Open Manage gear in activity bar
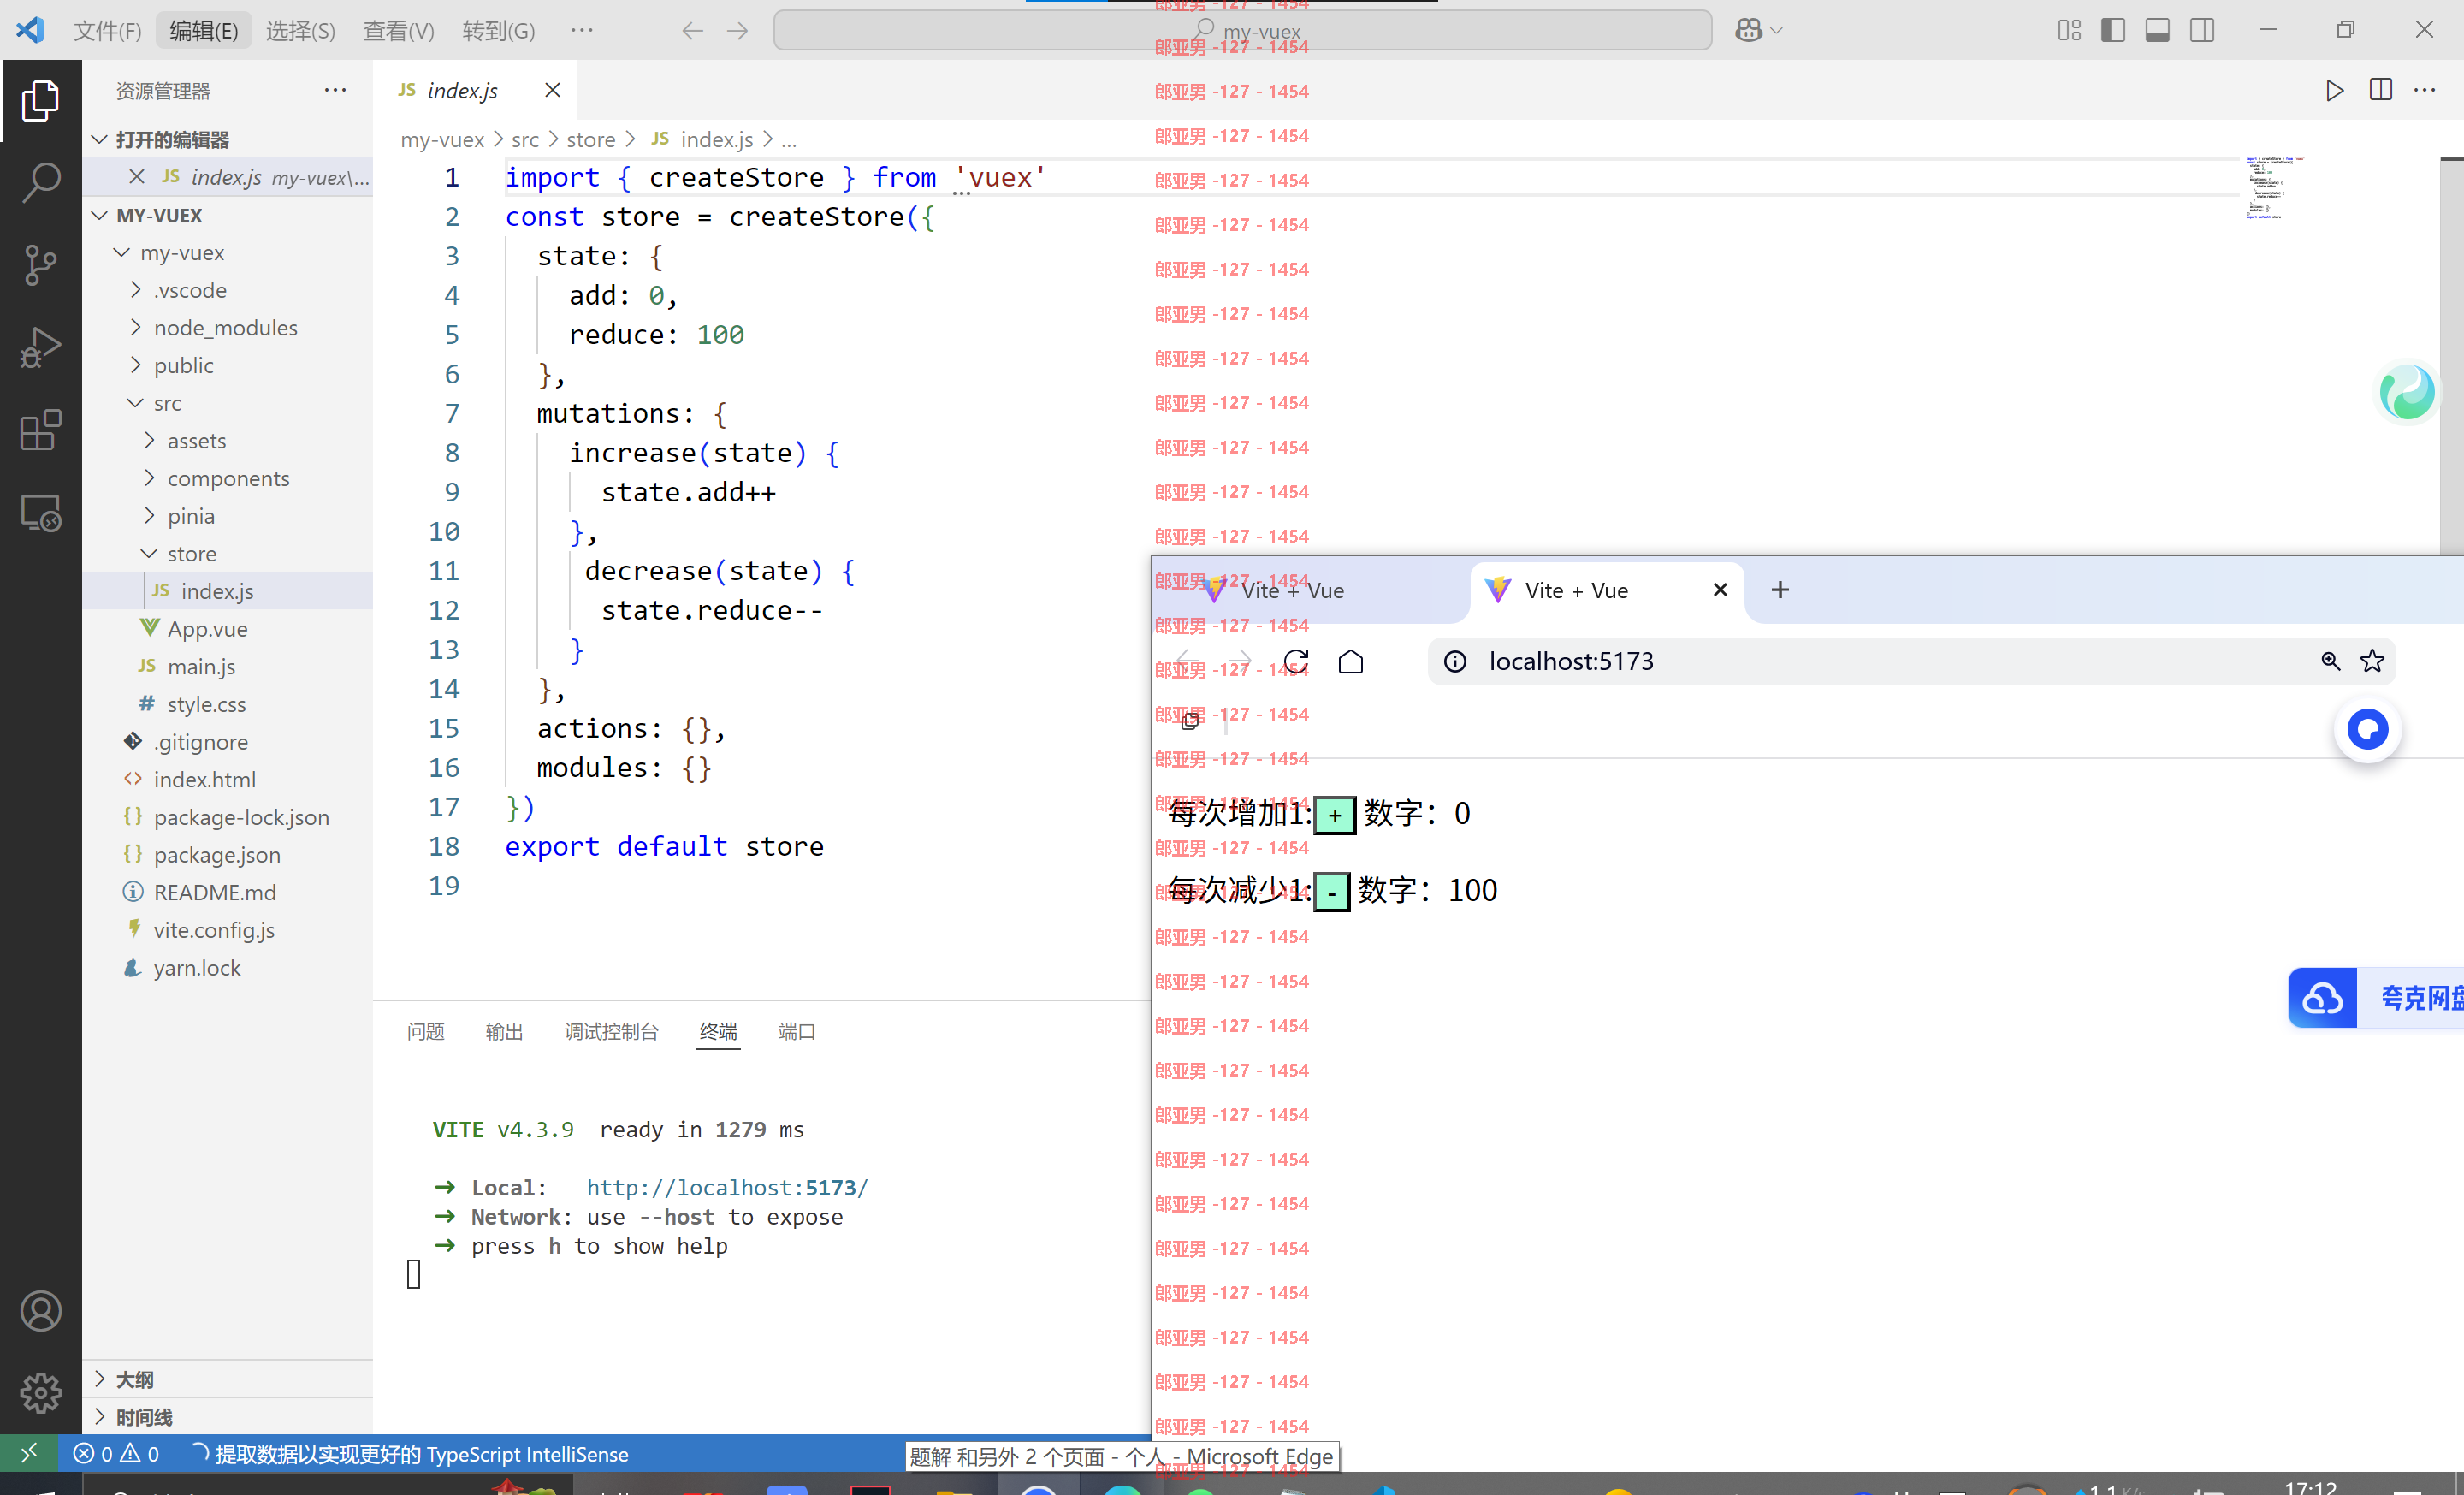Screen dimensions: 2464x1495 (x=40, y=1393)
